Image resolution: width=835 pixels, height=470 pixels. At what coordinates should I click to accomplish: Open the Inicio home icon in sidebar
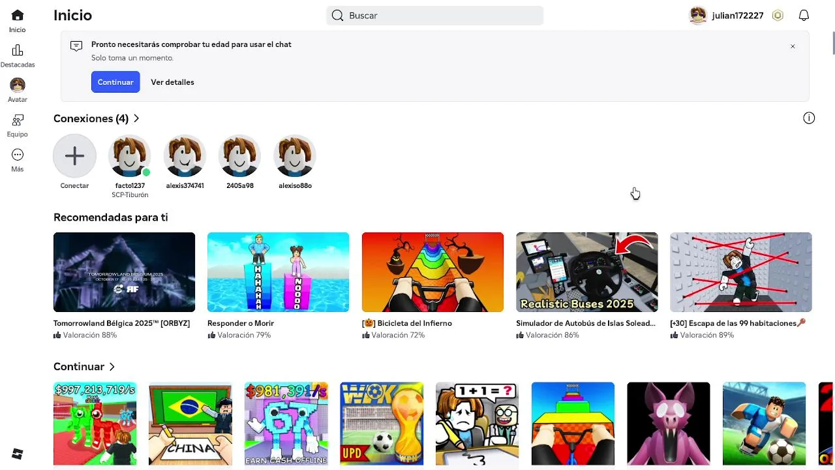click(18, 15)
